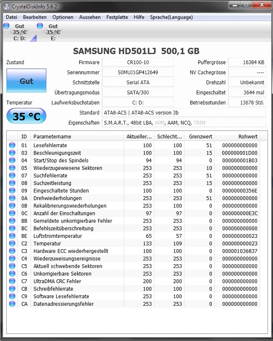273x341 pixels.
Task: Click the big Gut health status button
Action: 26,81
